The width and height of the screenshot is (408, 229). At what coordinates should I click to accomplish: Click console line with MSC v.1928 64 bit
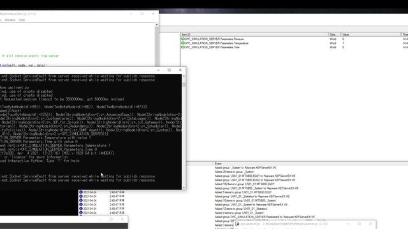(x=57, y=153)
